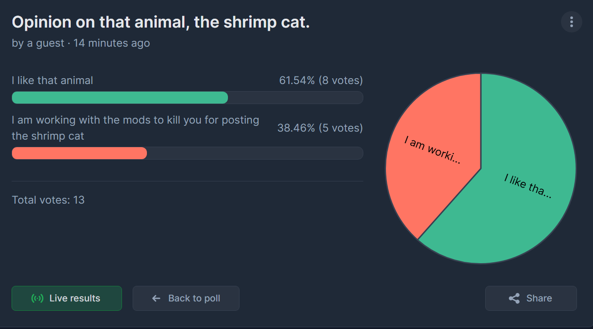Click the "I like tha..." pie label
This screenshot has height=329, width=593.
528,186
